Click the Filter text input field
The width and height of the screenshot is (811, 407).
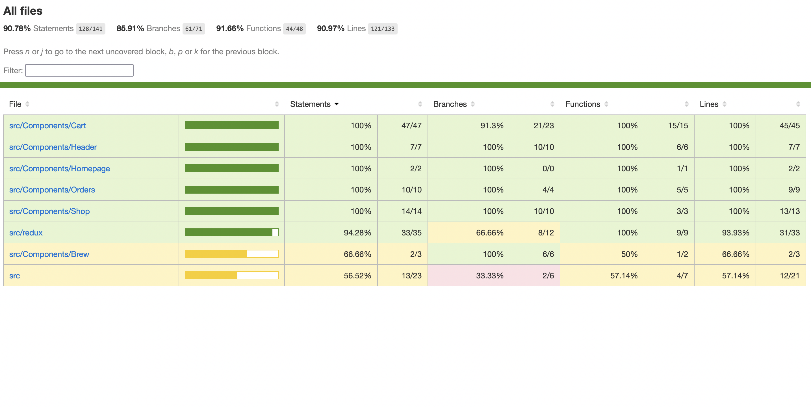point(79,70)
